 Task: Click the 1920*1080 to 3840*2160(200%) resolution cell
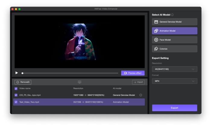click(x=89, y=95)
